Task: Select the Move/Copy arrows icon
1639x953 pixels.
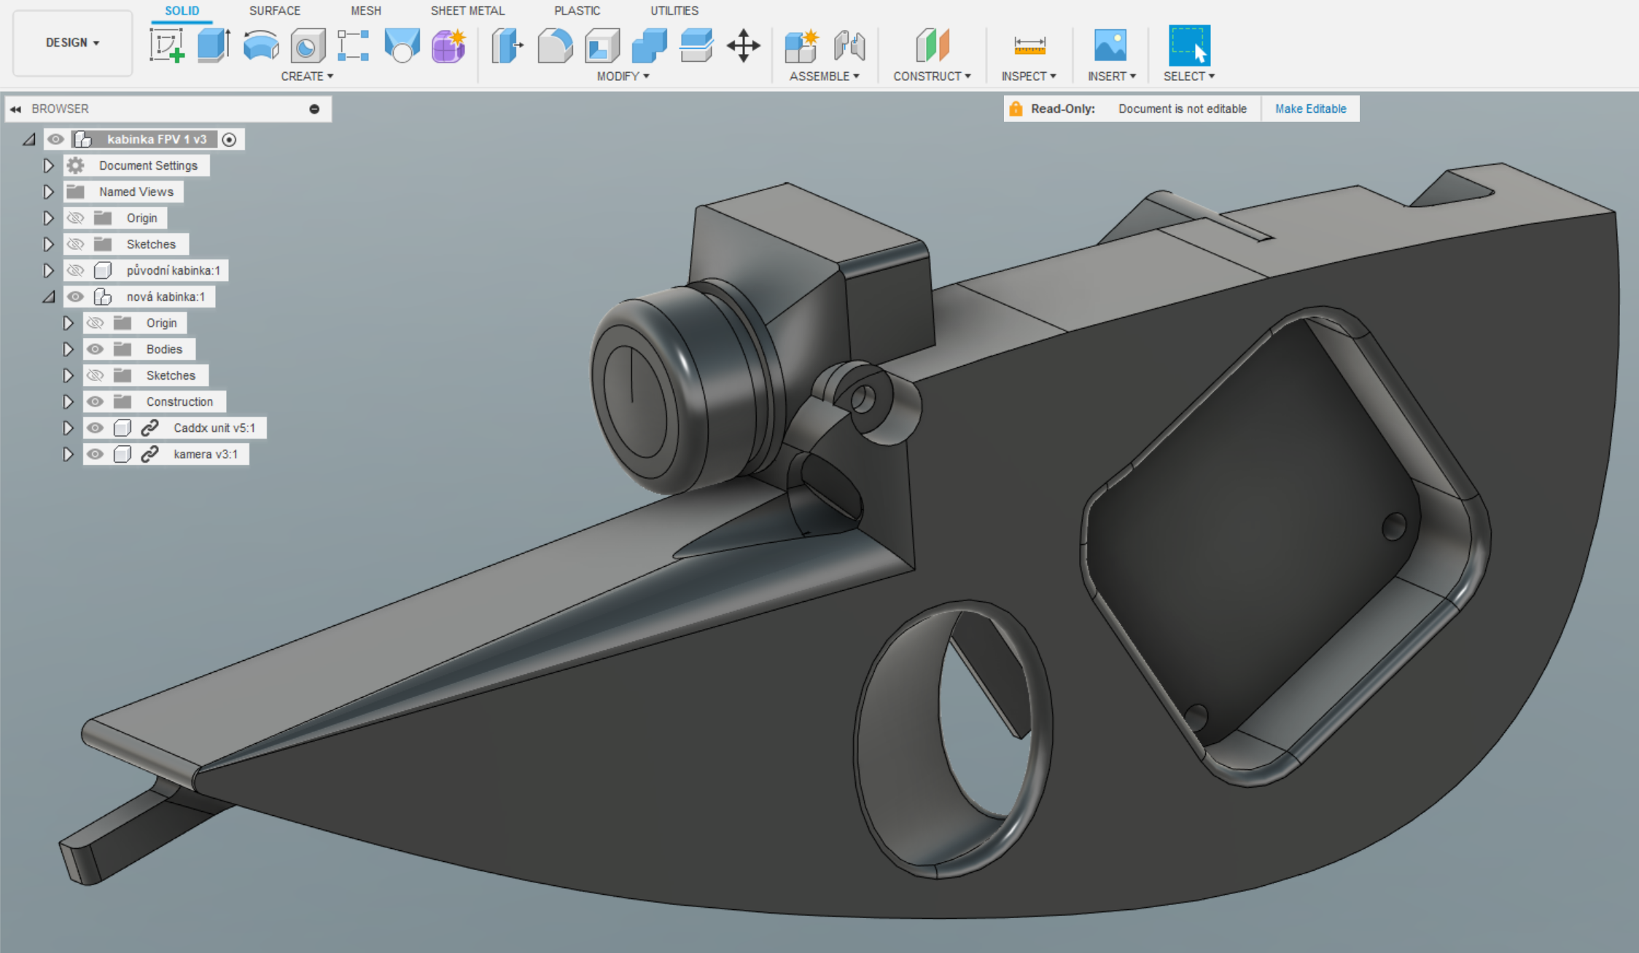Action: (x=743, y=45)
